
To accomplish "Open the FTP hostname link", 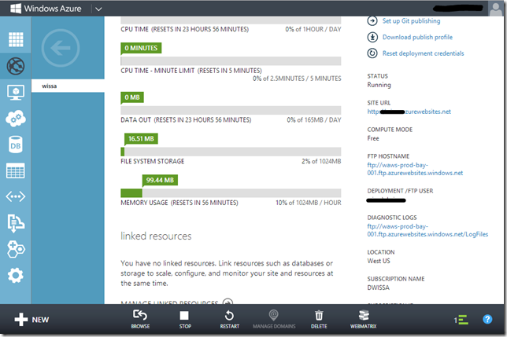I will coord(415,169).
